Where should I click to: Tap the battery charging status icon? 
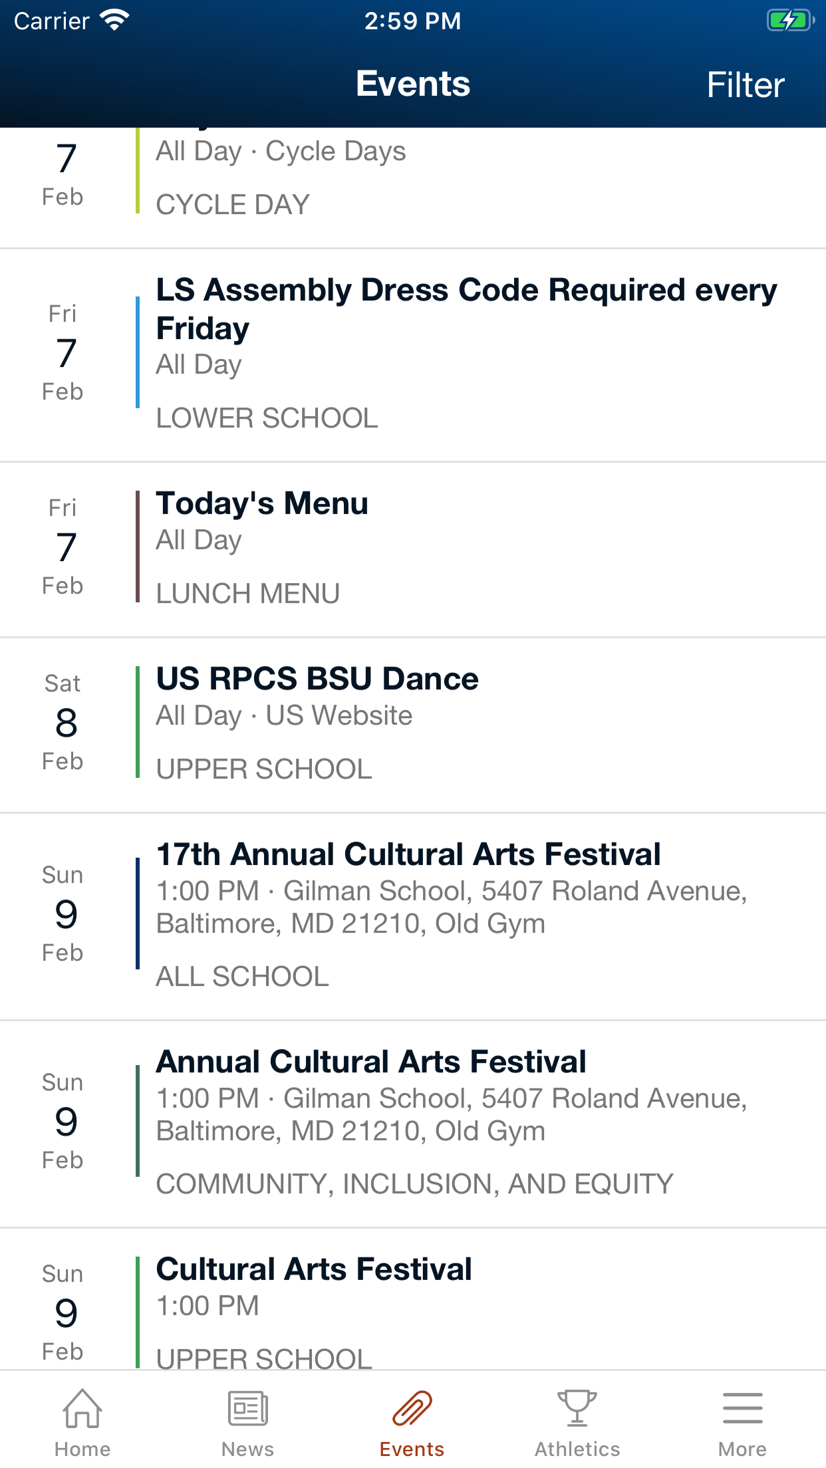790,21
